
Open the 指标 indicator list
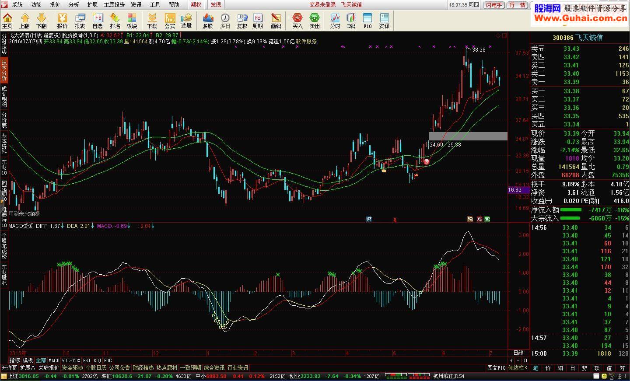[14, 360]
